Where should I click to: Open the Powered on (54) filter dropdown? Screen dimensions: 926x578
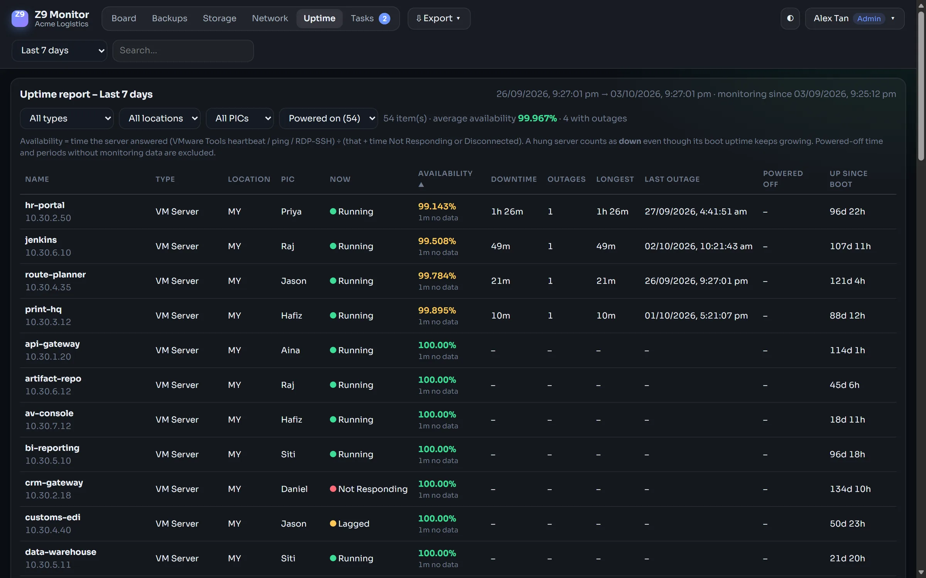click(328, 118)
